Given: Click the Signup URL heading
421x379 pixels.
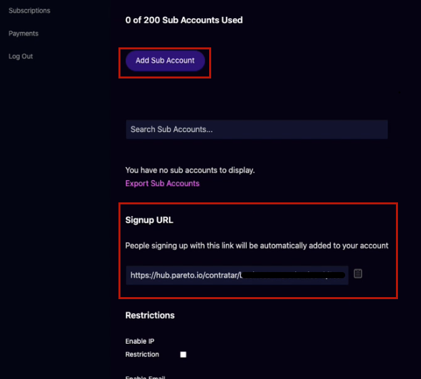Looking at the screenshot, I should [150, 220].
